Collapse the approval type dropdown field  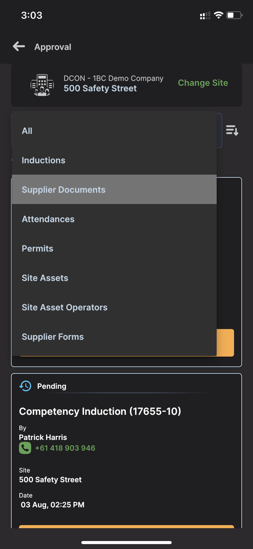click(x=219, y=130)
